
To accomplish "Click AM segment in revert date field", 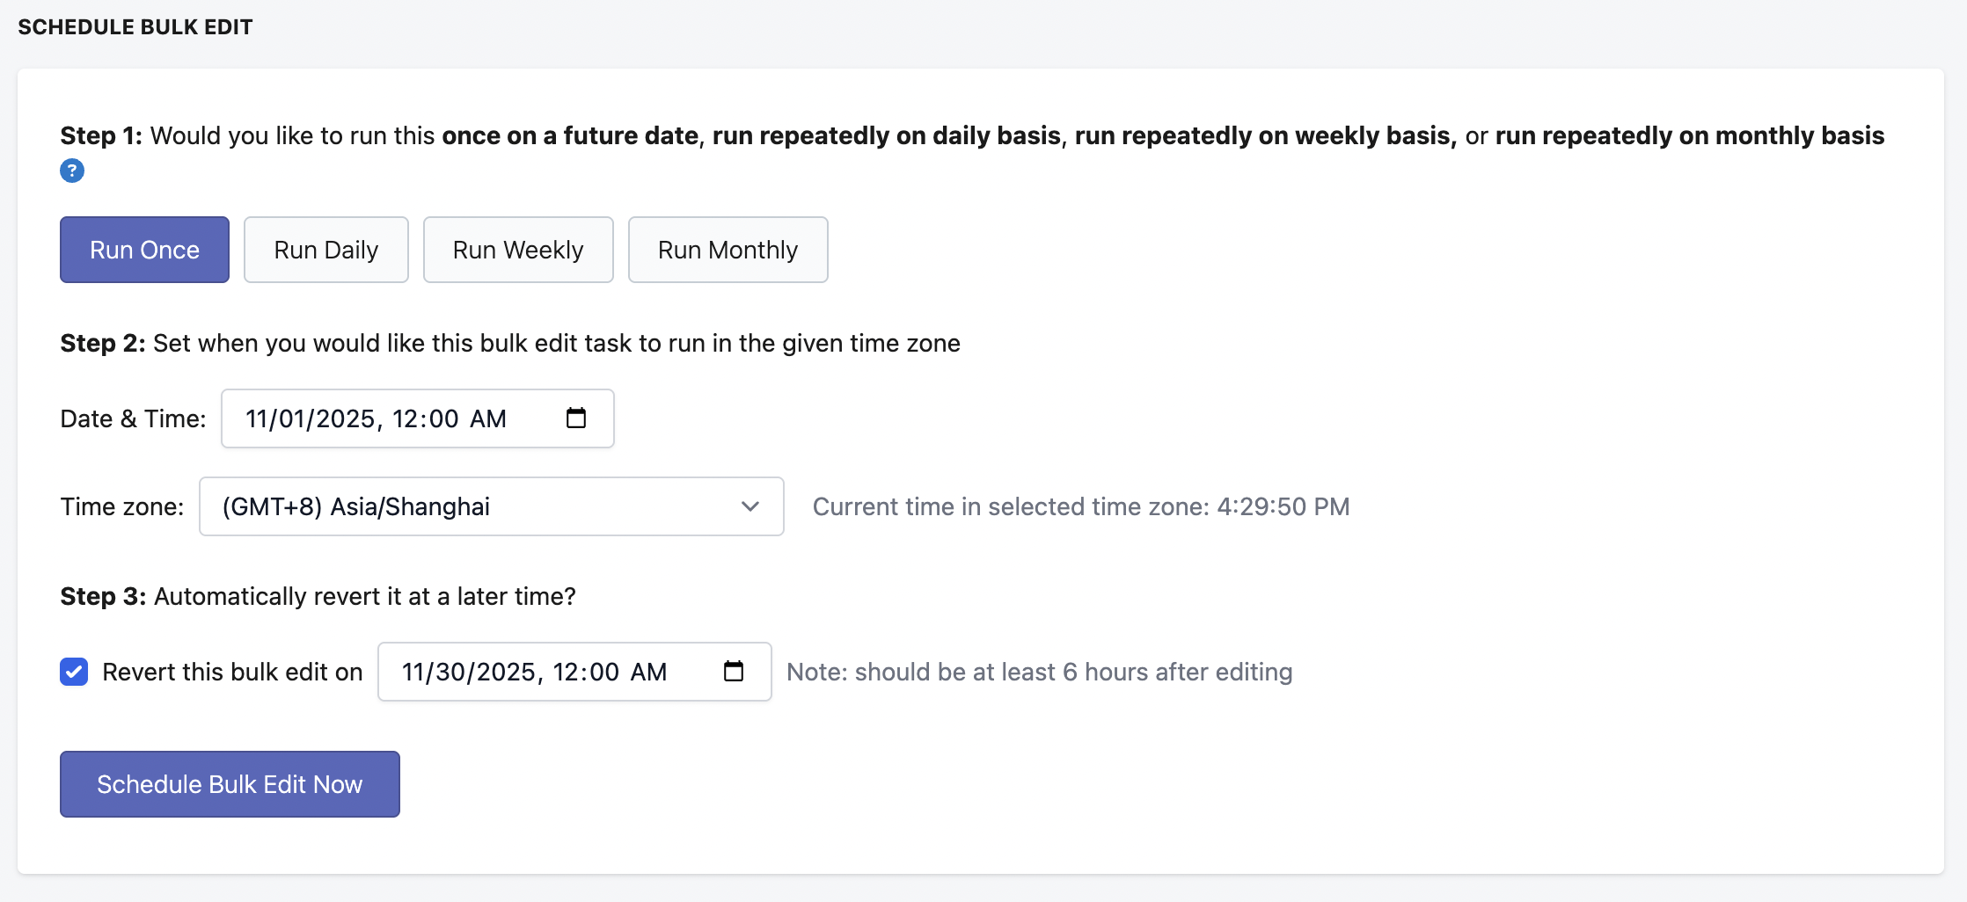I will click(648, 672).
